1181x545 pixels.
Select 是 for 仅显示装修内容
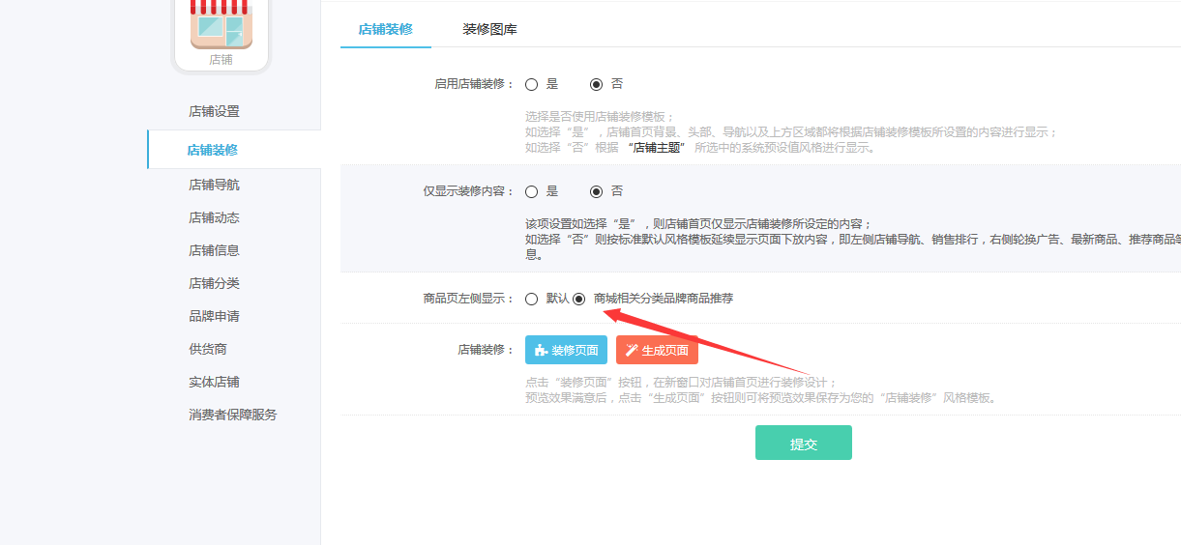tap(531, 191)
